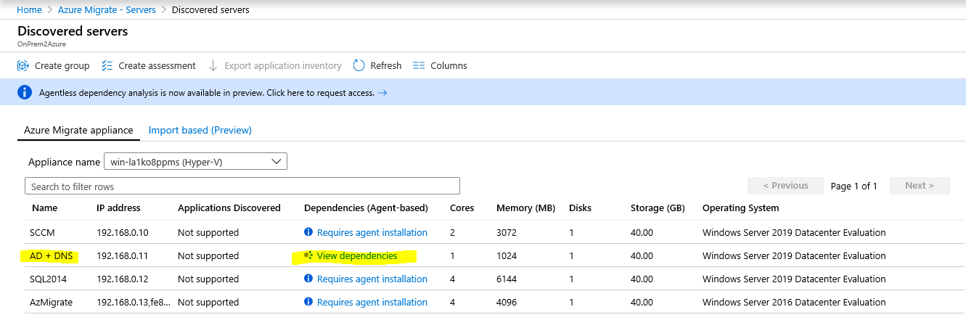
Task: Click the arrow after 'request access'
Action: click(382, 93)
